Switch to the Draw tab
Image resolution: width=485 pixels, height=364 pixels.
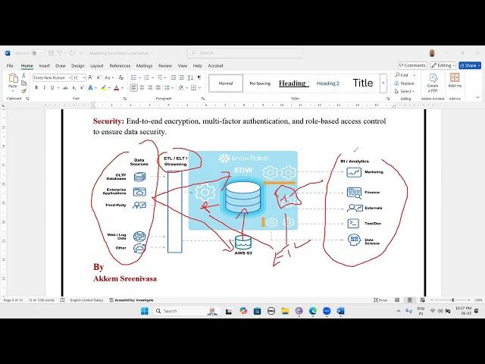click(x=61, y=66)
